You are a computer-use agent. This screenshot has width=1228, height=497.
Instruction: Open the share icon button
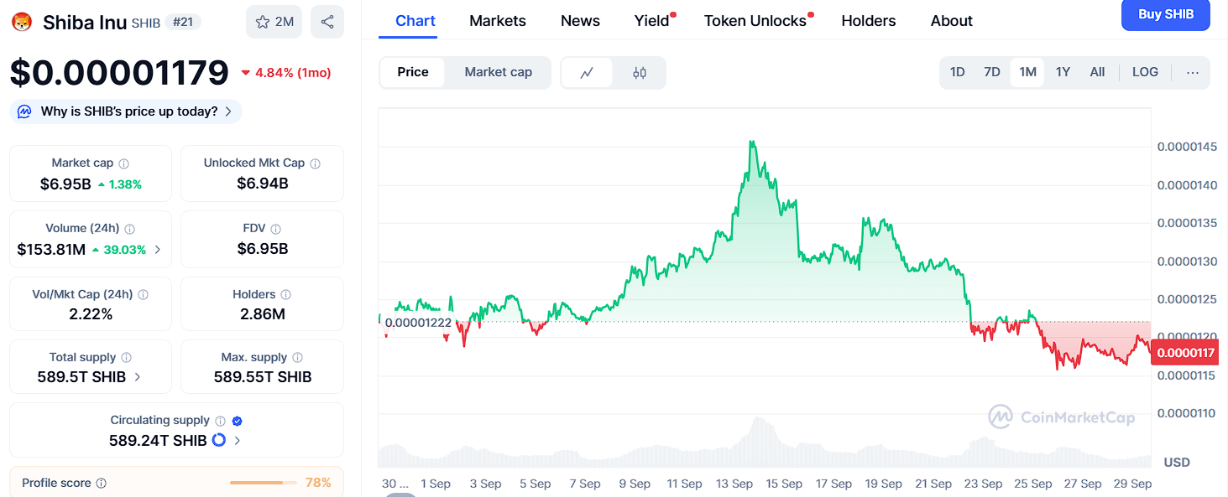point(327,22)
